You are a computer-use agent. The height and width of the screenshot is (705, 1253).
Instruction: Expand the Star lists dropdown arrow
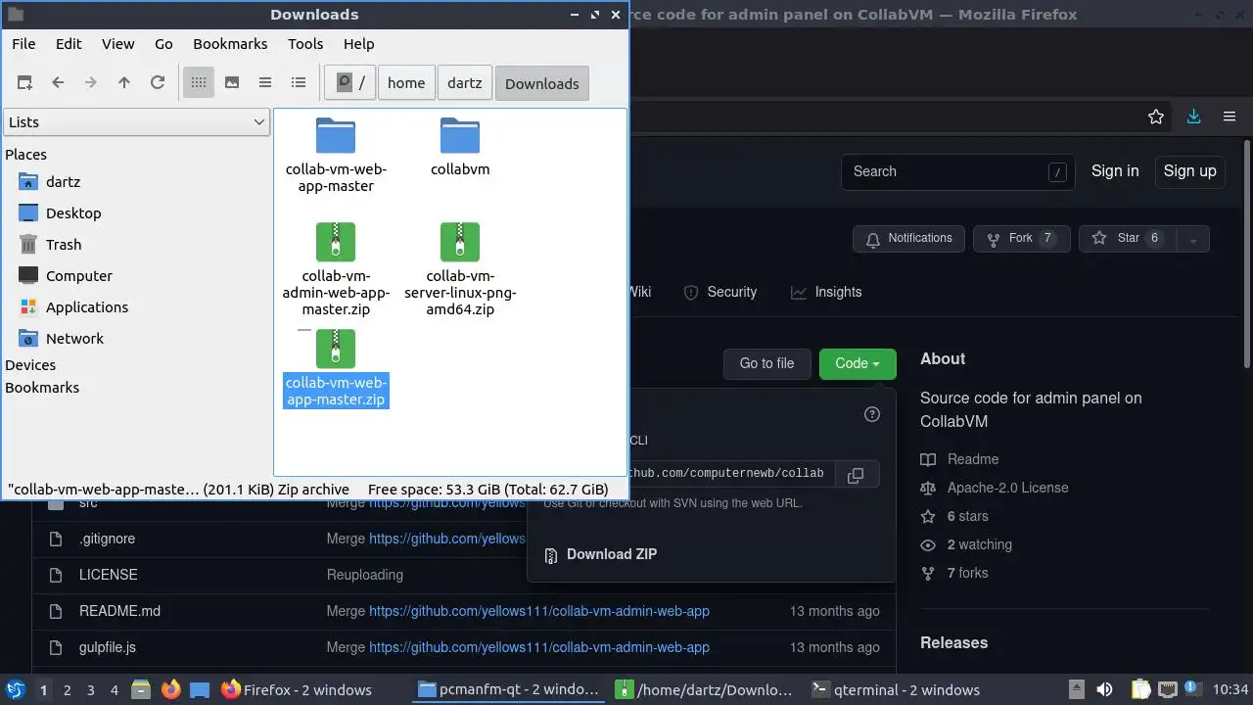pos(1192,239)
